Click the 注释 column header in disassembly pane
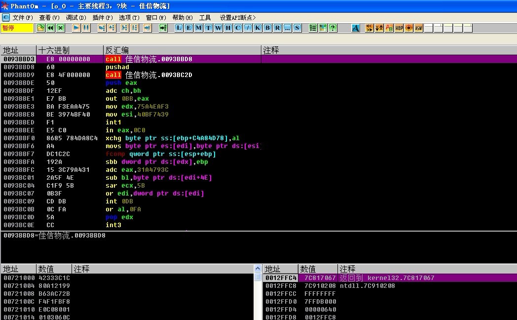 coord(389,50)
